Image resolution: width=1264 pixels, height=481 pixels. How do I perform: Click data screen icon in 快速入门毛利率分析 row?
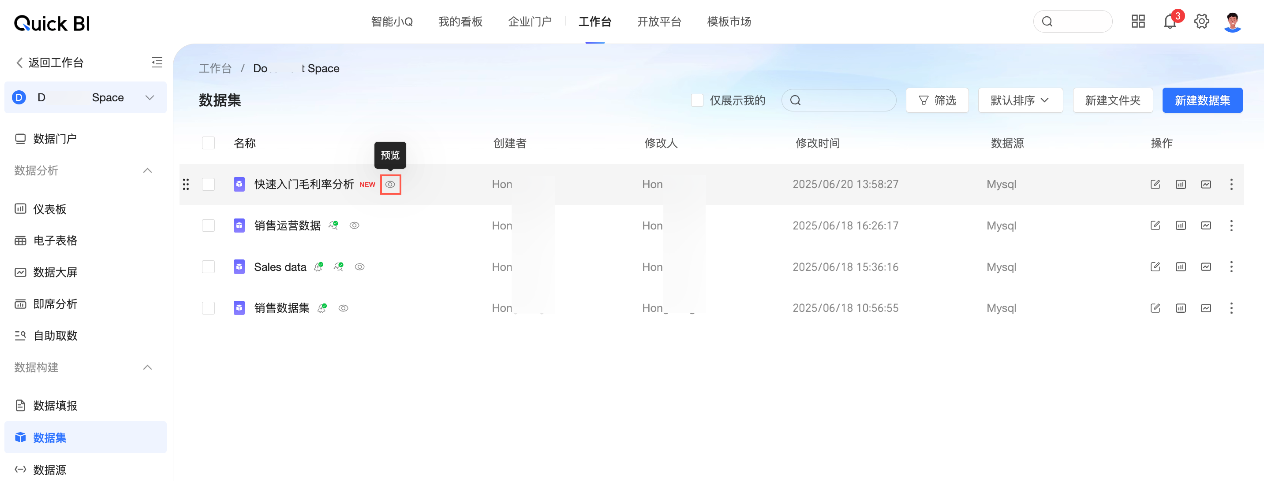tap(1206, 185)
